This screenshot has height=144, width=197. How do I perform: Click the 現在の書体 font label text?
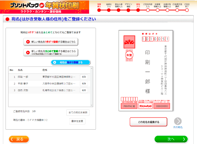point(30,120)
